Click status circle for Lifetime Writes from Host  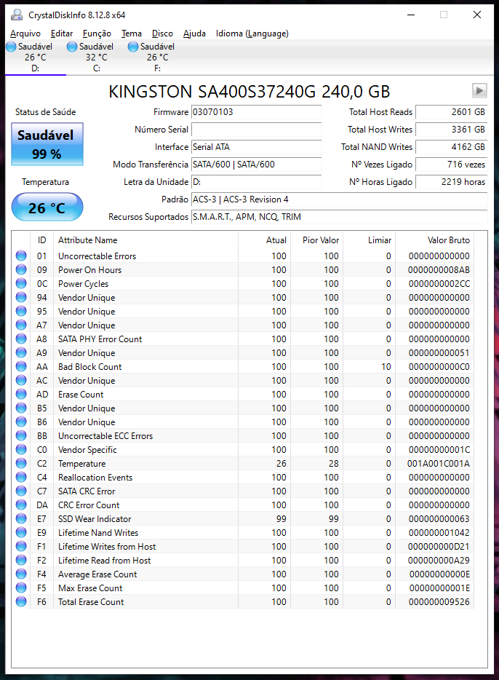tap(21, 547)
